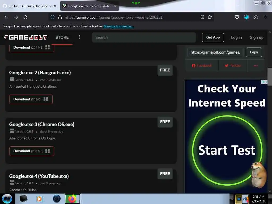
Task: Open the Log in link
Action: pyautogui.click(x=236, y=37)
